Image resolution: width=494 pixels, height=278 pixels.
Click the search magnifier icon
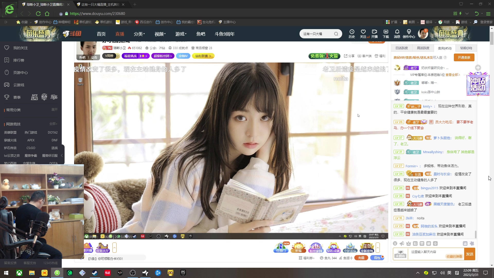point(336,34)
